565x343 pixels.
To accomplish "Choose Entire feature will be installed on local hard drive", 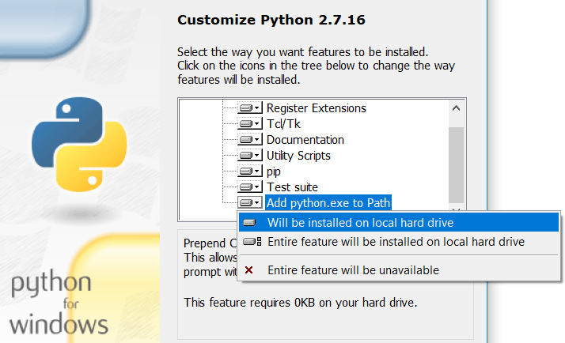I will point(399,242).
